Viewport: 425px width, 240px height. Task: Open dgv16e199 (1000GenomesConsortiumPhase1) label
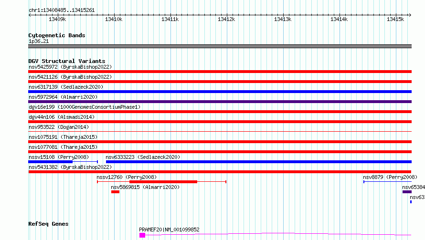pos(85,107)
